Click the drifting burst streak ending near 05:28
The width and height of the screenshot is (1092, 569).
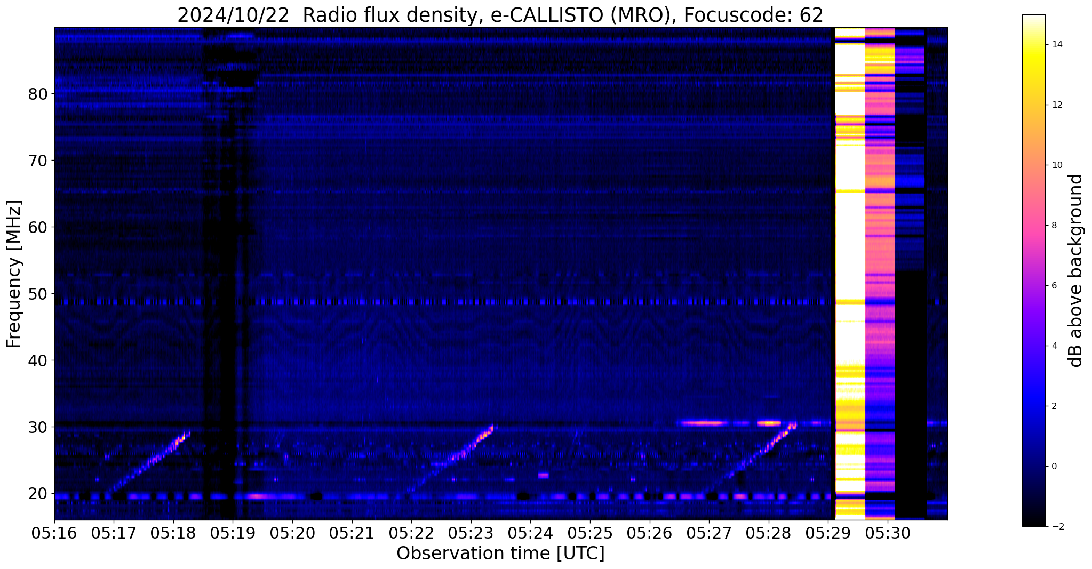(750, 456)
